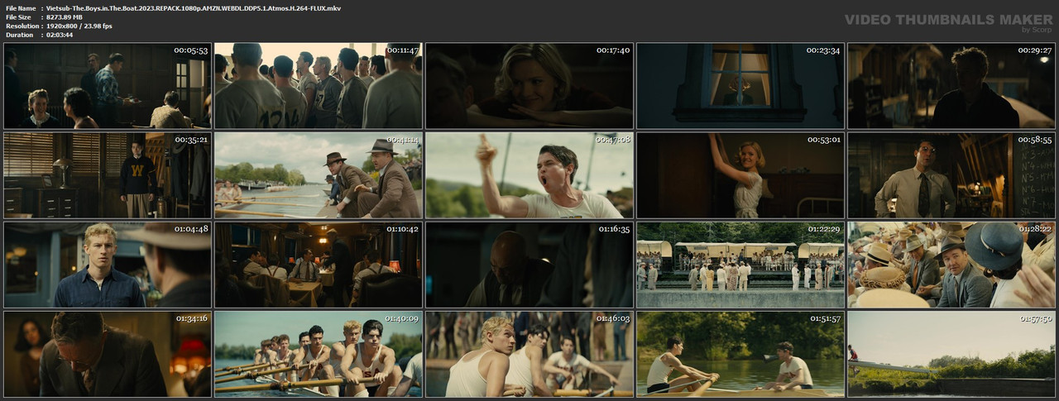Open the thumbnail stamped 00:58:55
The height and width of the screenshot is (401, 1059).
951,175
